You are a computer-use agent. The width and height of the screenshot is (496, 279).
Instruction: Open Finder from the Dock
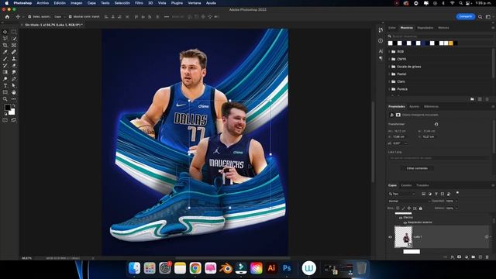point(134,268)
